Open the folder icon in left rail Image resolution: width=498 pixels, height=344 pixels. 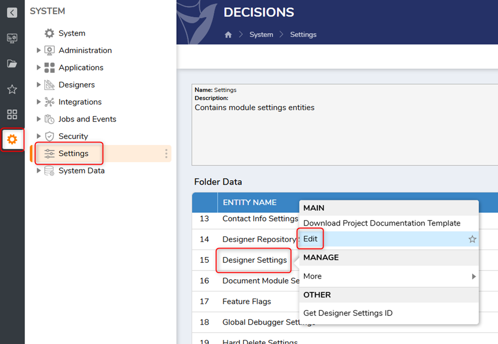[x=12, y=64]
